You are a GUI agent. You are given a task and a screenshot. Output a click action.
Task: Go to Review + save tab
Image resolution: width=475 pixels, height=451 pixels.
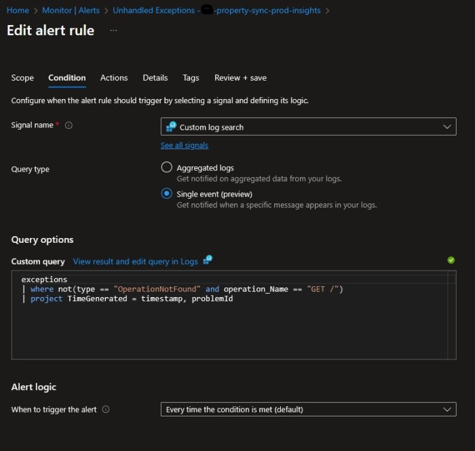pos(240,78)
